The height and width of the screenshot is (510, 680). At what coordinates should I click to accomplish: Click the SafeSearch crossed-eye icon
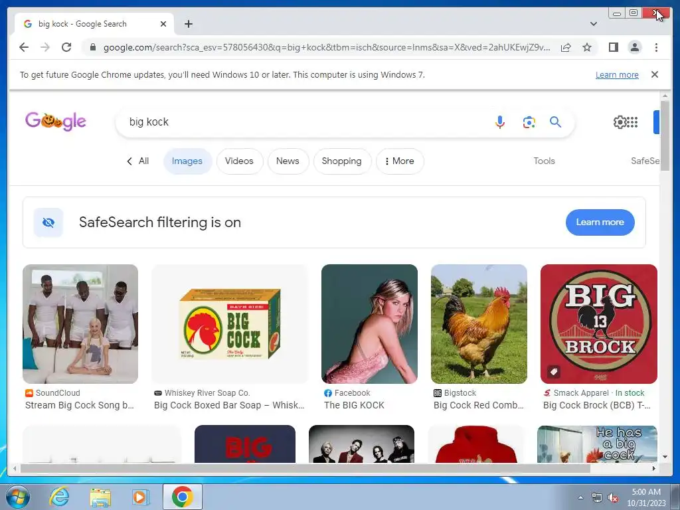pyautogui.click(x=48, y=222)
